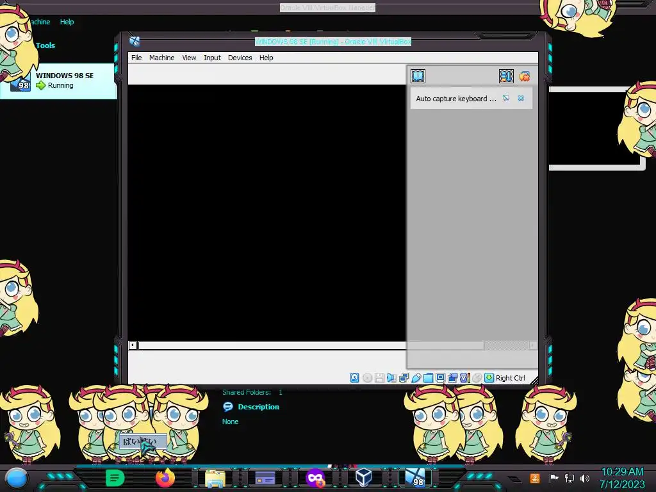This screenshot has height=492, width=656.
Task: Open the Machine menu in VM window
Action: point(161,58)
